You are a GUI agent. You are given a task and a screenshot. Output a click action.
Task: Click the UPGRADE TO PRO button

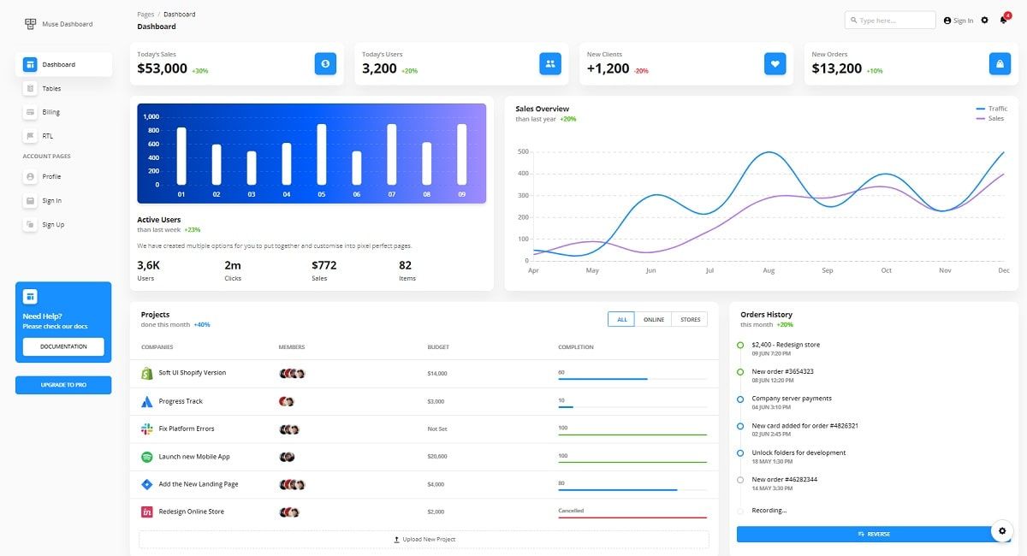[x=62, y=385]
